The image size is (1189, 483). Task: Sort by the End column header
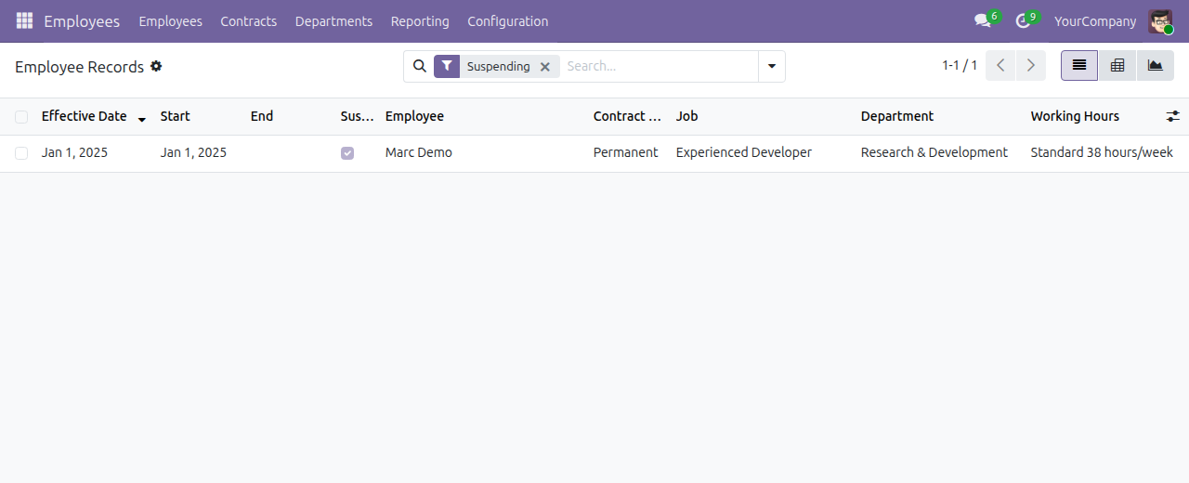click(x=262, y=116)
